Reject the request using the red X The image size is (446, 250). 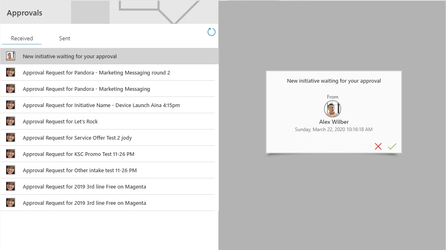pyautogui.click(x=378, y=146)
